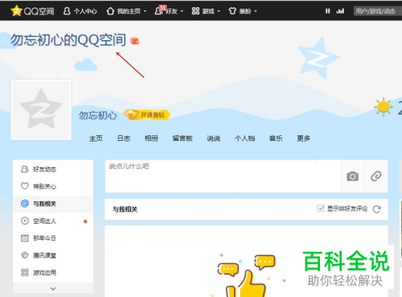Click the sun weather icon

point(384,106)
